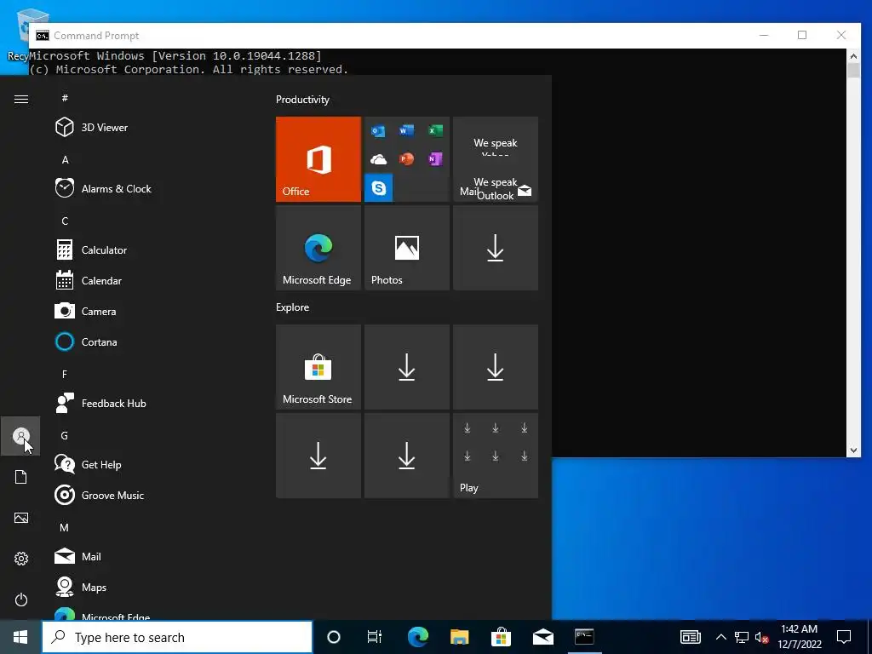872x654 pixels.
Task: Open the Play folder tile
Action: pyautogui.click(x=496, y=456)
